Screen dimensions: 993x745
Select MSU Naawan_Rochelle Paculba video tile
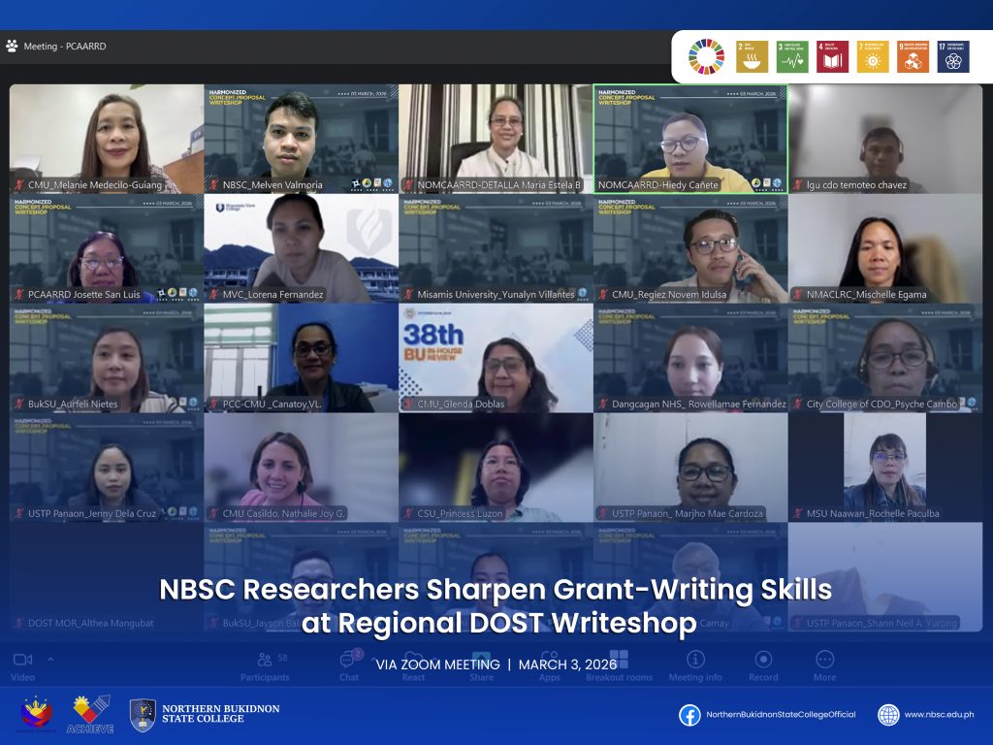pos(885,468)
